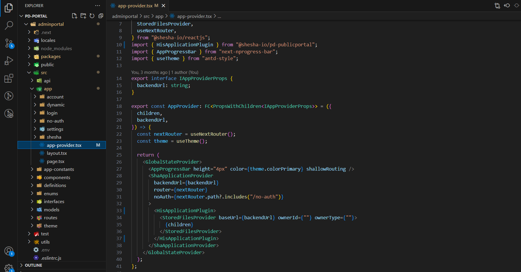
Task: Open the Explorer view in activity bar
Action: coord(9,8)
